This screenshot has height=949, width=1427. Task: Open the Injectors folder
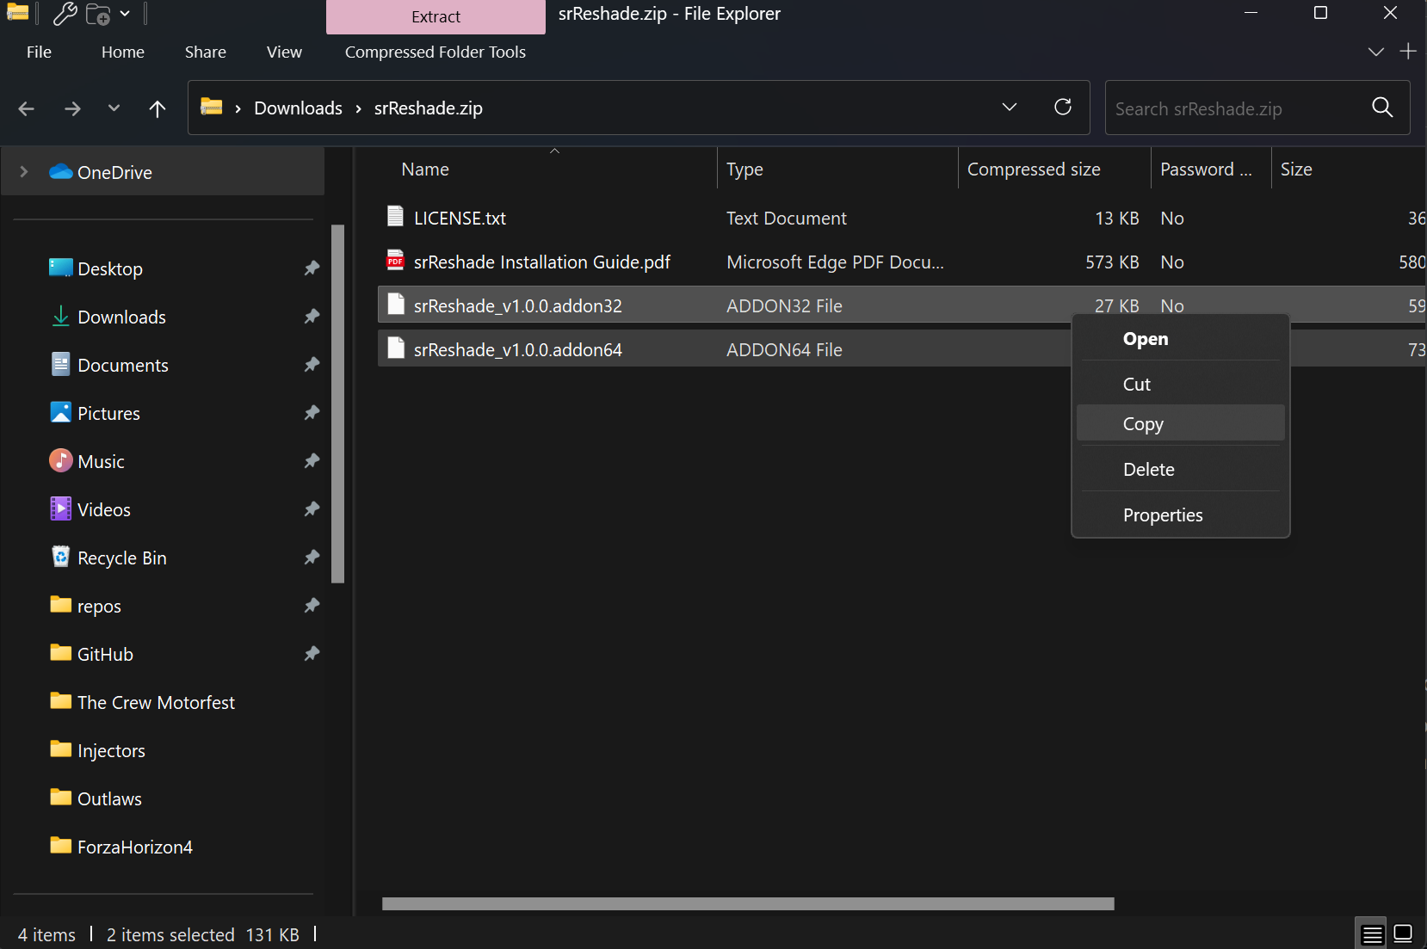(97, 750)
